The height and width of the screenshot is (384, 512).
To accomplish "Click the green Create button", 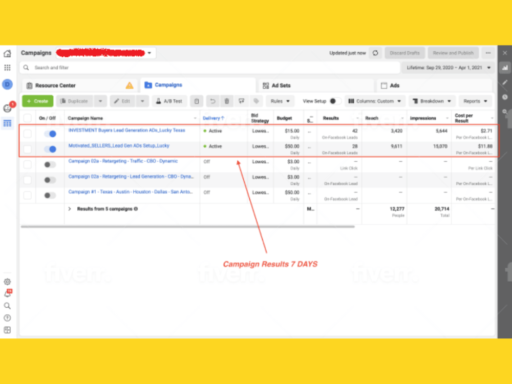I will pos(37,101).
